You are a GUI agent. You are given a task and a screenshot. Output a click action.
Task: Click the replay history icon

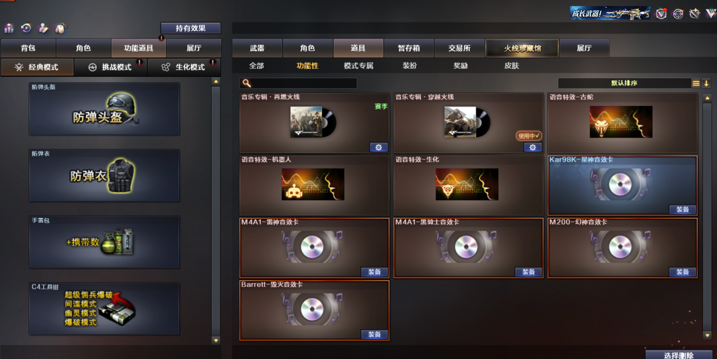(26, 28)
